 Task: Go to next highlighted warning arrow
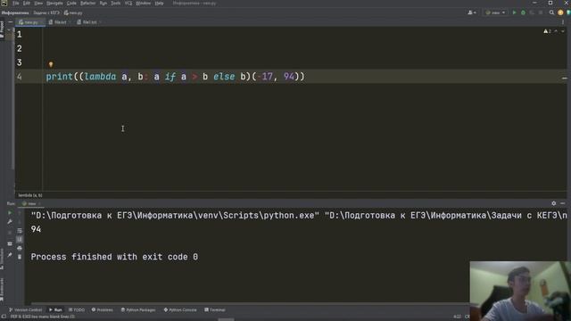[x=563, y=31]
